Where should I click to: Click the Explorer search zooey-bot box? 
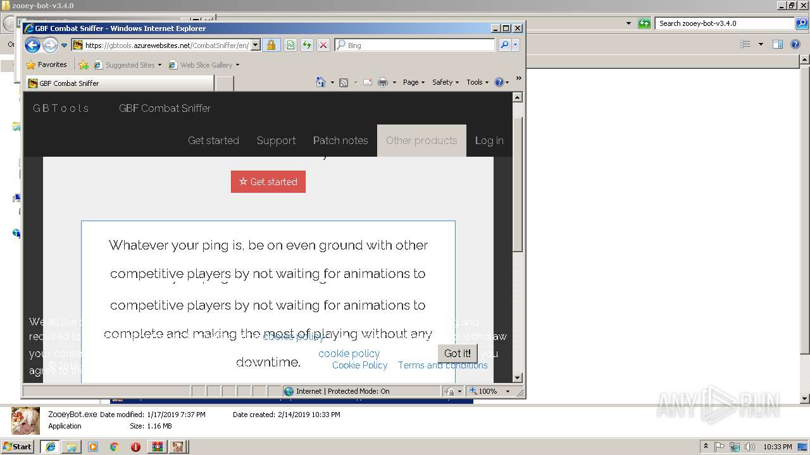[x=725, y=23]
